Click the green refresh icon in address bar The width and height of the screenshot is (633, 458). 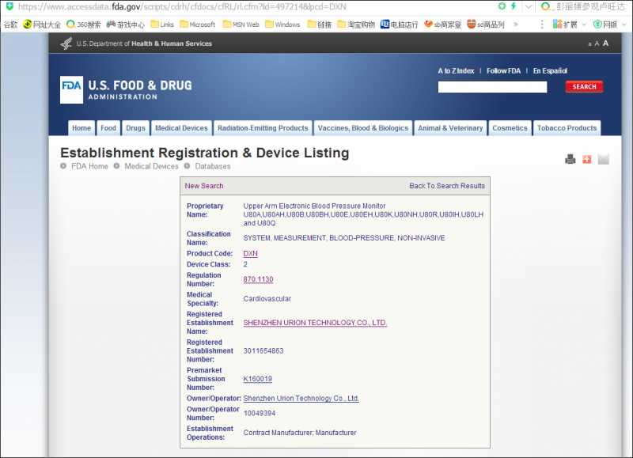coord(502,6)
